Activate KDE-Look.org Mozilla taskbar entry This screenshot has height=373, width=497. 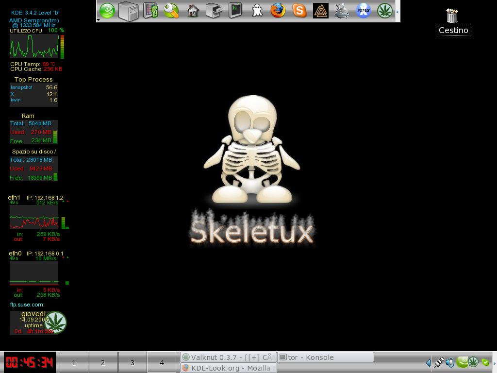[229, 368]
